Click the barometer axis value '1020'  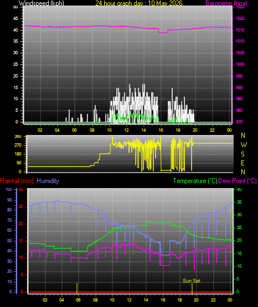click(x=240, y=19)
